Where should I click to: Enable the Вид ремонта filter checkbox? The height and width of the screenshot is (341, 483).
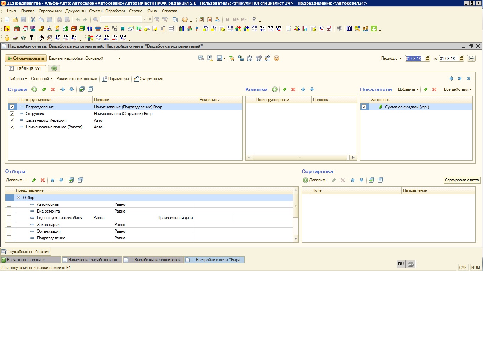[9, 211]
